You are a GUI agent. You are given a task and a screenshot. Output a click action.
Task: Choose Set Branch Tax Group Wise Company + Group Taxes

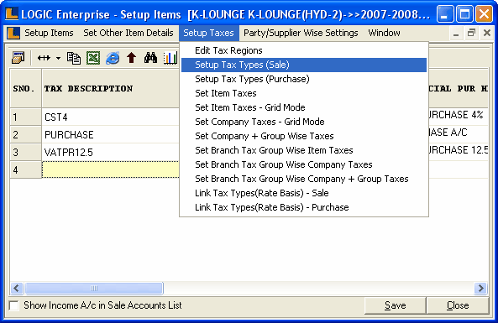coord(304,179)
